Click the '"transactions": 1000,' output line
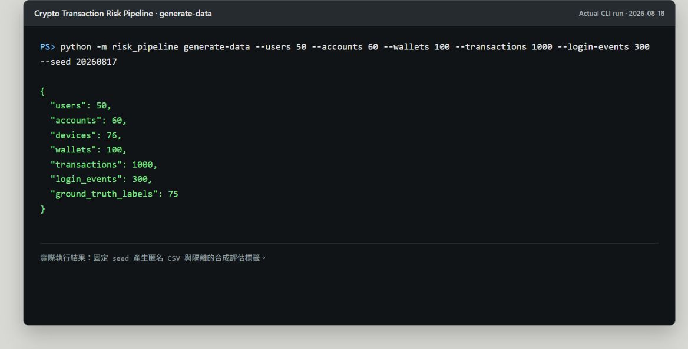 click(x=104, y=164)
